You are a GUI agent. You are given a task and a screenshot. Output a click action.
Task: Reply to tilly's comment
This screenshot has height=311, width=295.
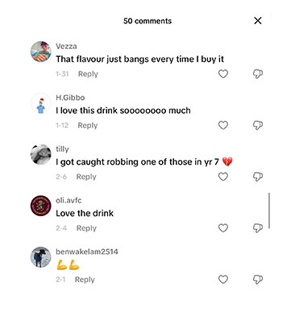click(x=86, y=177)
